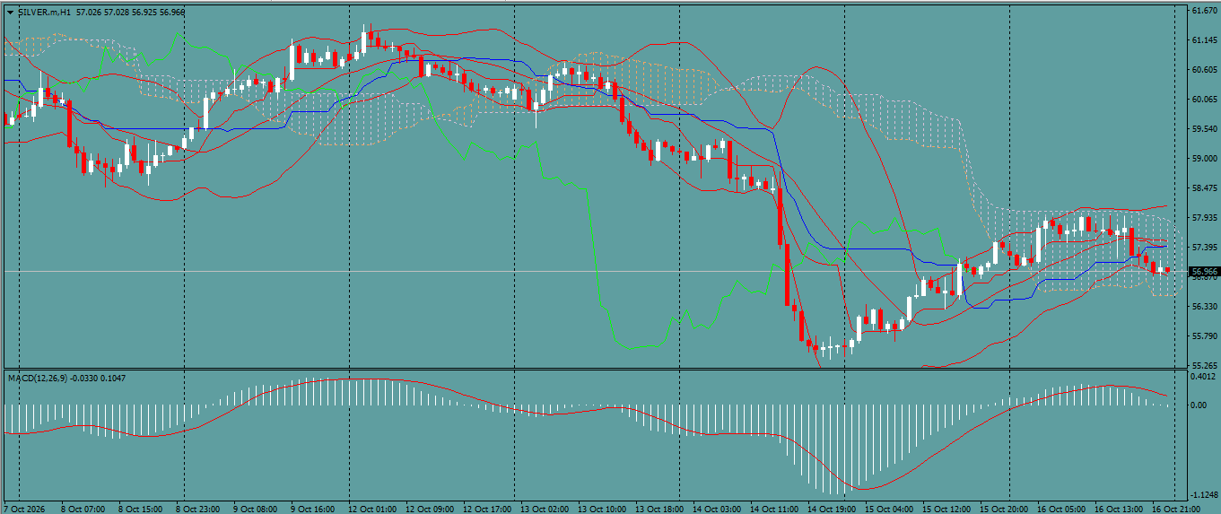This screenshot has width=1221, height=514.
Task: Select the 61.145 price axis label
Action: tap(1204, 40)
